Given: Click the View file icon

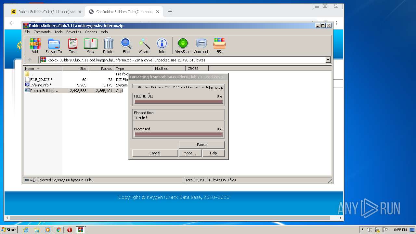Looking at the screenshot, I should point(90,45).
